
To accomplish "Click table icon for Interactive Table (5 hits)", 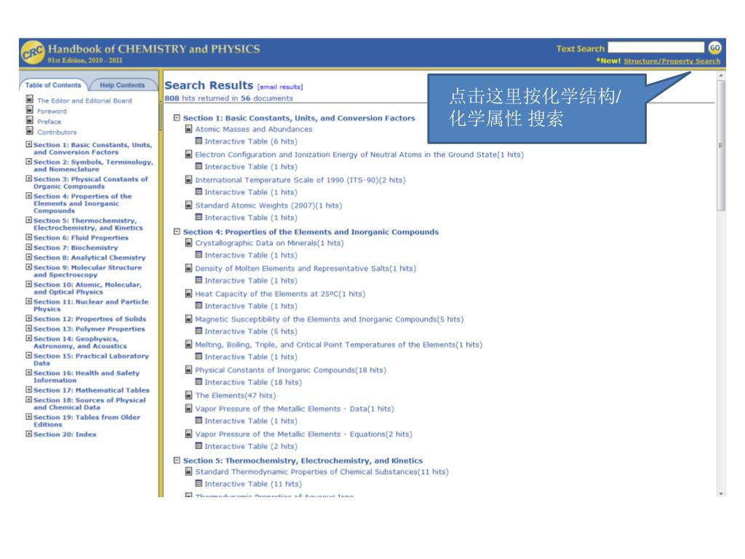I will click(199, 331).
